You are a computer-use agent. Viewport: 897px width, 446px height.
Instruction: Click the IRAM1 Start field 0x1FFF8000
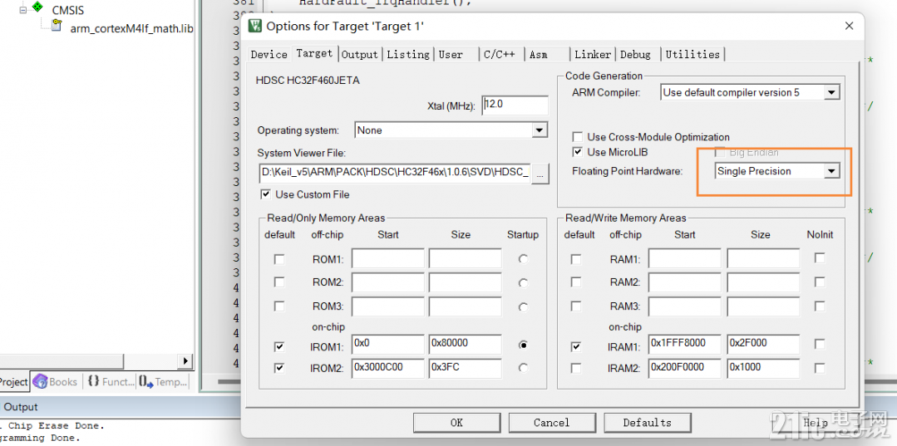point(685,344)
